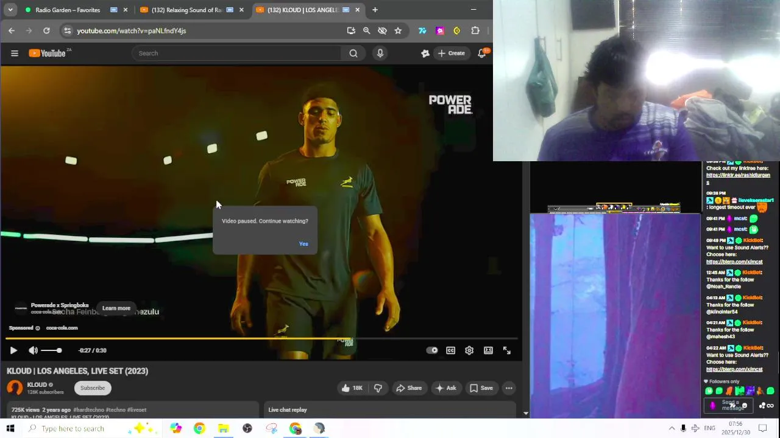
Task: Open File Explorer from the taskbar
Action: tap(223, 428)
